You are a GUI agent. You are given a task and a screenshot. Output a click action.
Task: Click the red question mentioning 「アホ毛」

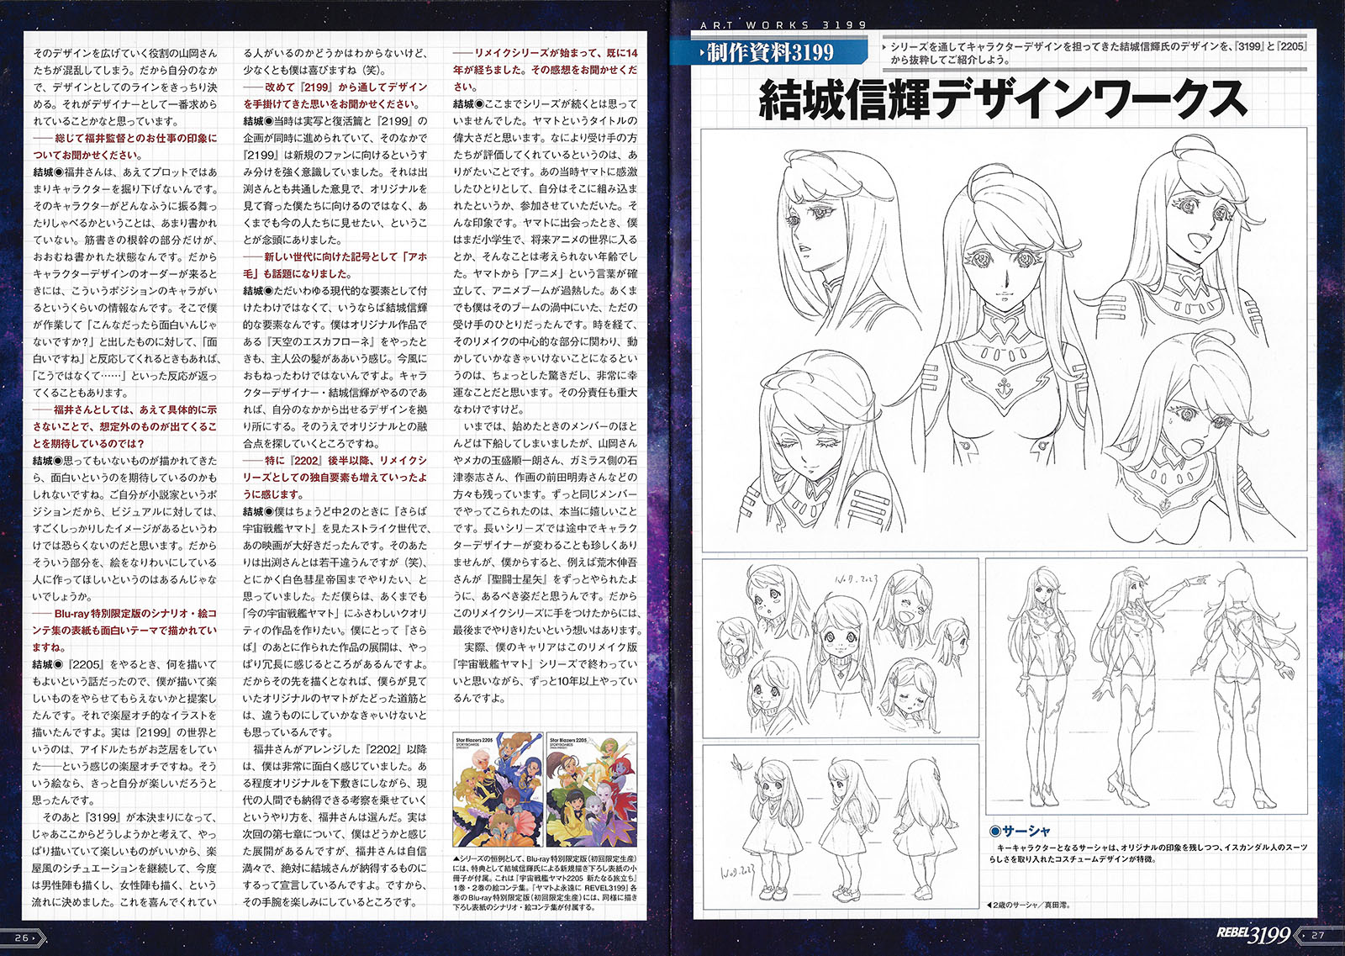(335, 265)
